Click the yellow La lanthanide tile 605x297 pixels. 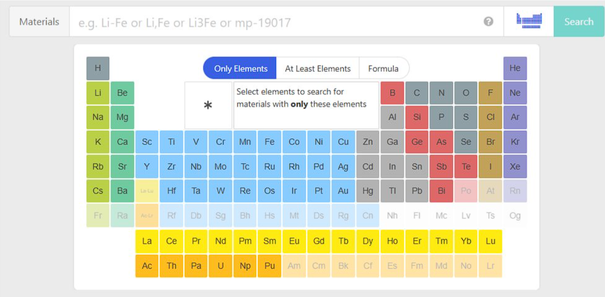147,241
